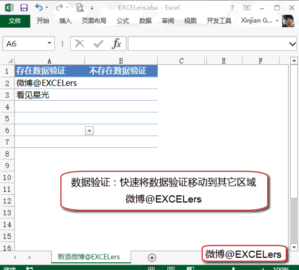Open the 审阅 ribbon tab

pyautogui.click(x=168, y=21)
